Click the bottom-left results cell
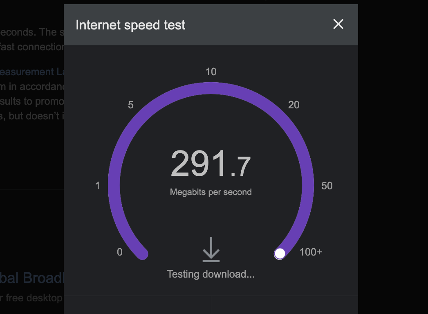428x314 pixels. (x=137, y=305)
